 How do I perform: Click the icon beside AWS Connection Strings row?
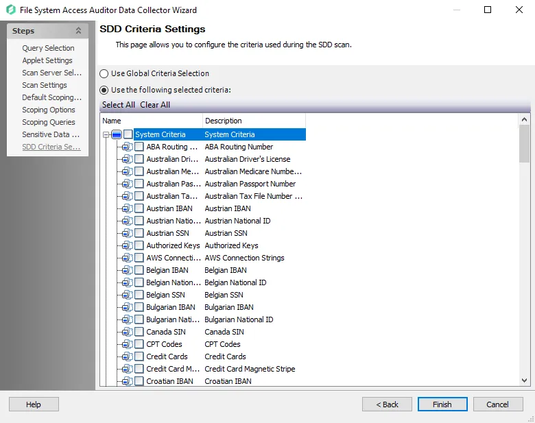(x=128, y=258)
